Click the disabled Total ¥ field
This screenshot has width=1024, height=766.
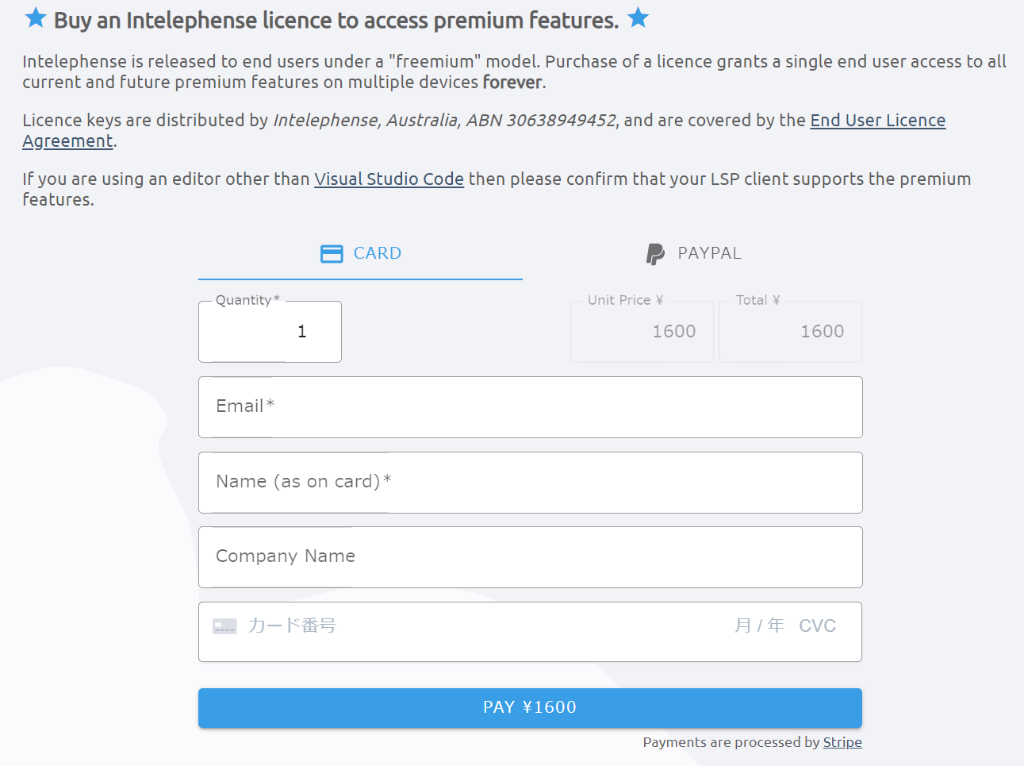coord(790,332)
